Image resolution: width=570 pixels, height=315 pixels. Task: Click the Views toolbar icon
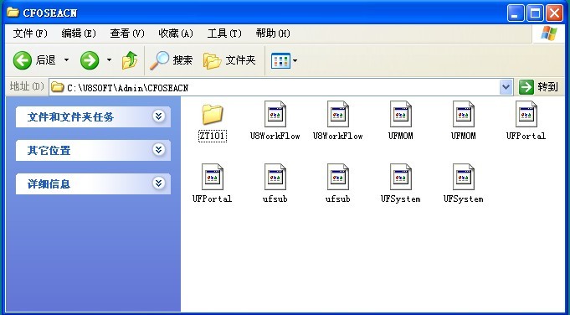280,61
